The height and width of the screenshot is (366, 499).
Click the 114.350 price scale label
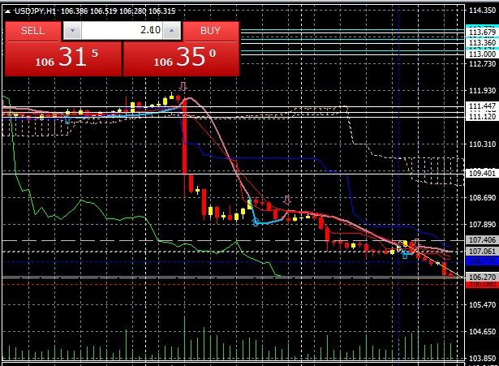click(483, 11)
